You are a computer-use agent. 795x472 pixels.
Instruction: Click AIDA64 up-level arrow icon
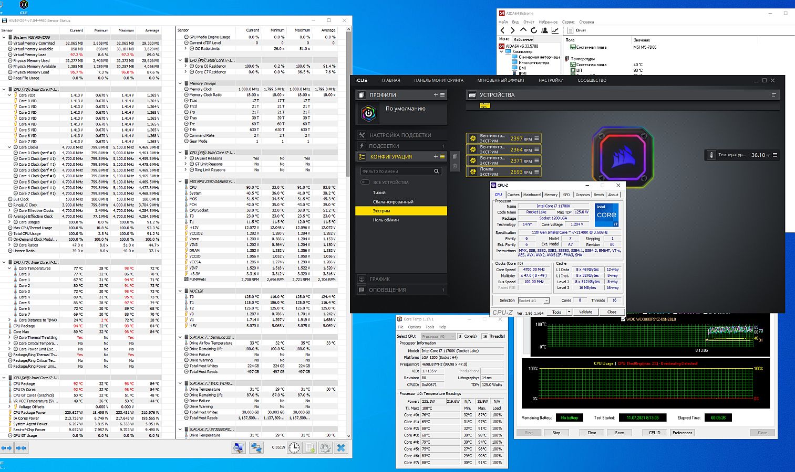tap(523, 30)
